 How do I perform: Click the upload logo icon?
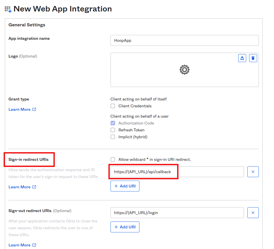point(242,58)
